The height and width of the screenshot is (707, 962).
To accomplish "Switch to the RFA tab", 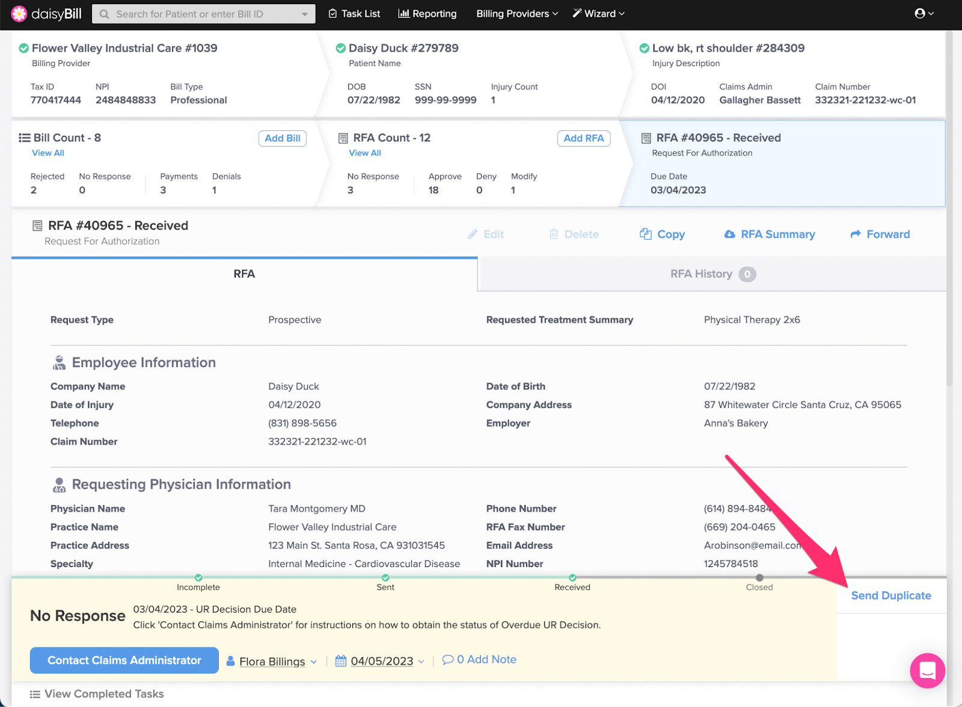I will [244, 274].
